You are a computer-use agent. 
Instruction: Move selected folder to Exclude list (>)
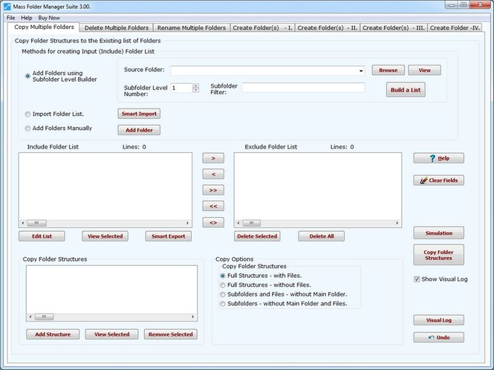click(x=213, y=158)
